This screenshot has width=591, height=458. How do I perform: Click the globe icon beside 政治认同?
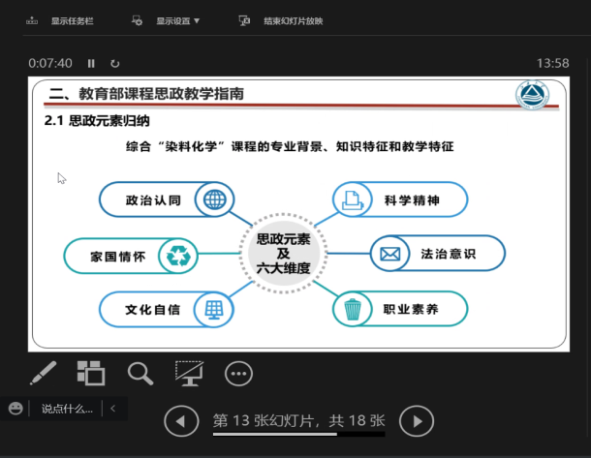214,200
